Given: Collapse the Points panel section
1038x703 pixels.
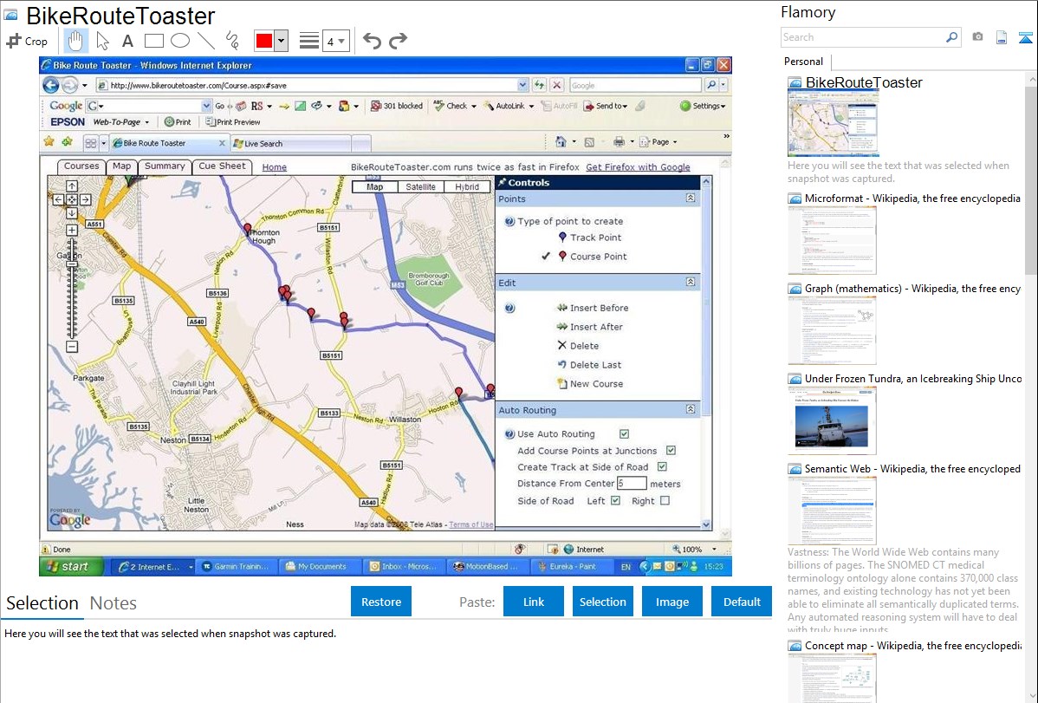Looking at the screenshot, I should pyautogui.click(x=691, y=199).
